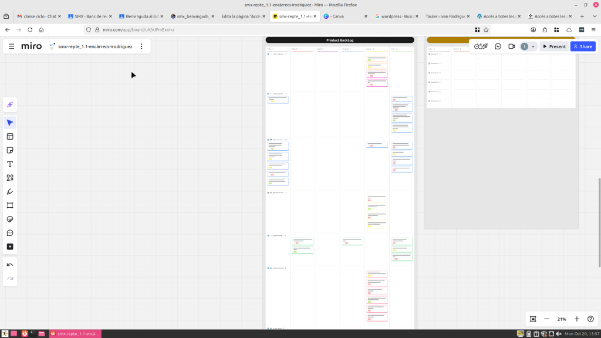Expand the user avatar collaborators dropdown

533,46
